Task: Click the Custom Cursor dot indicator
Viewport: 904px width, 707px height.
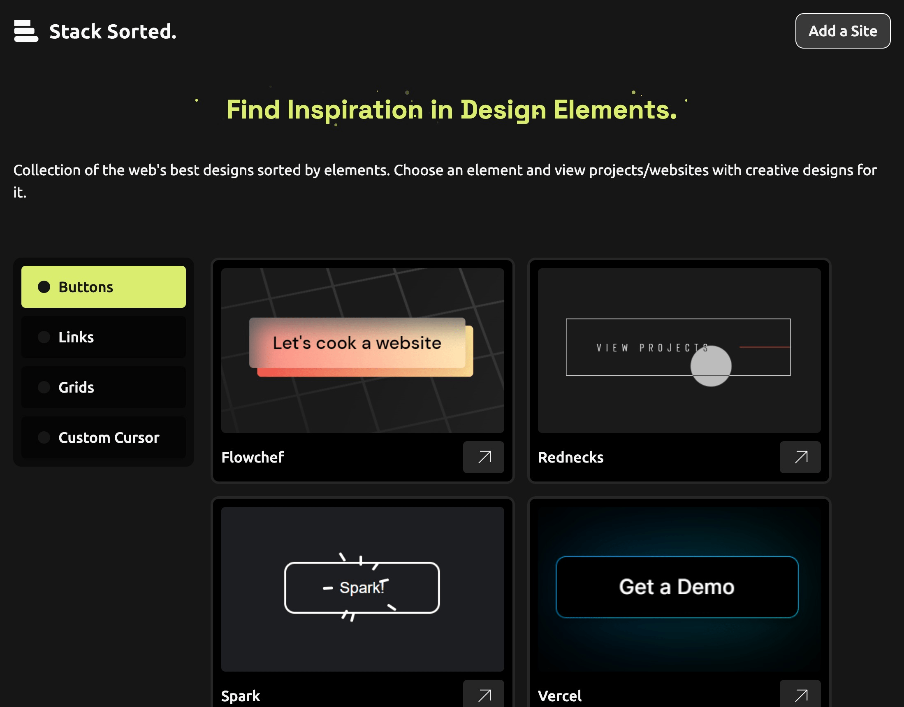Action: pyautogui.click(x=44, y=437)
